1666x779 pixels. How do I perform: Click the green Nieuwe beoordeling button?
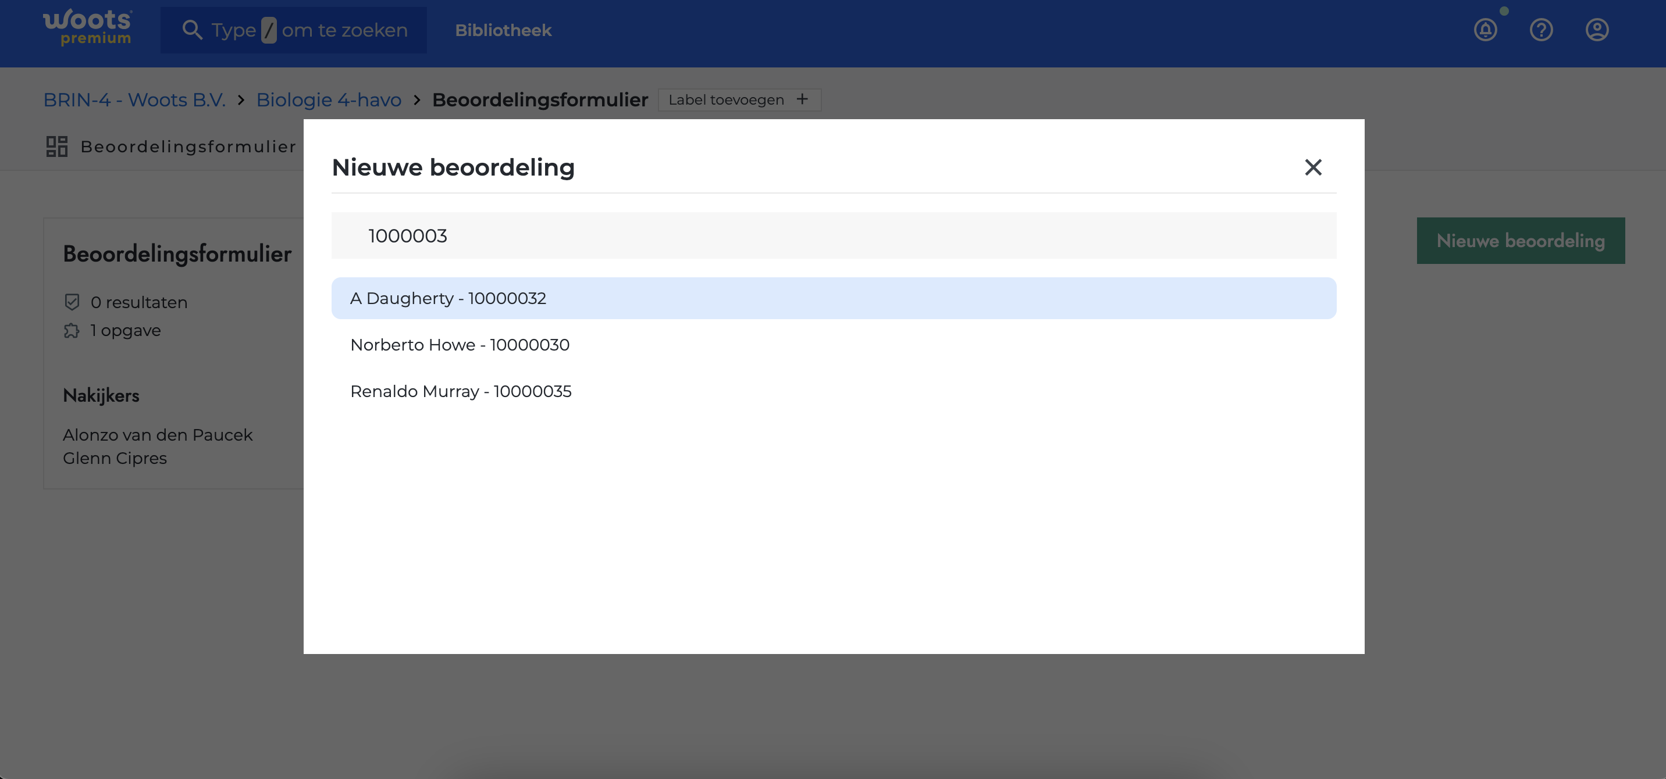click(x=1521, y=241)
